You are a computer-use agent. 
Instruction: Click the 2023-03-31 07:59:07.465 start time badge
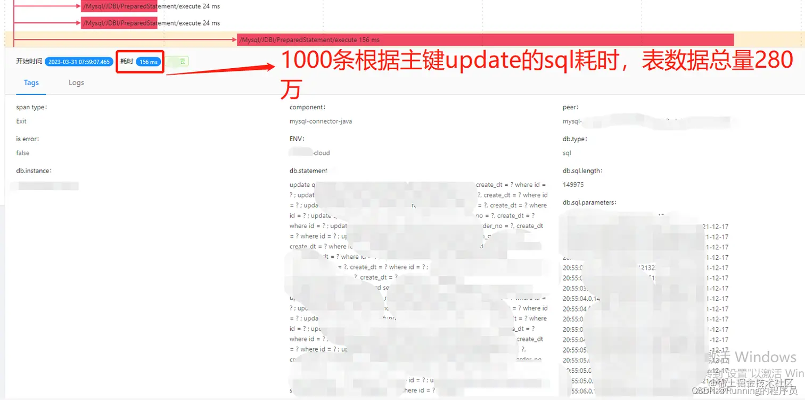pos(79,61)
